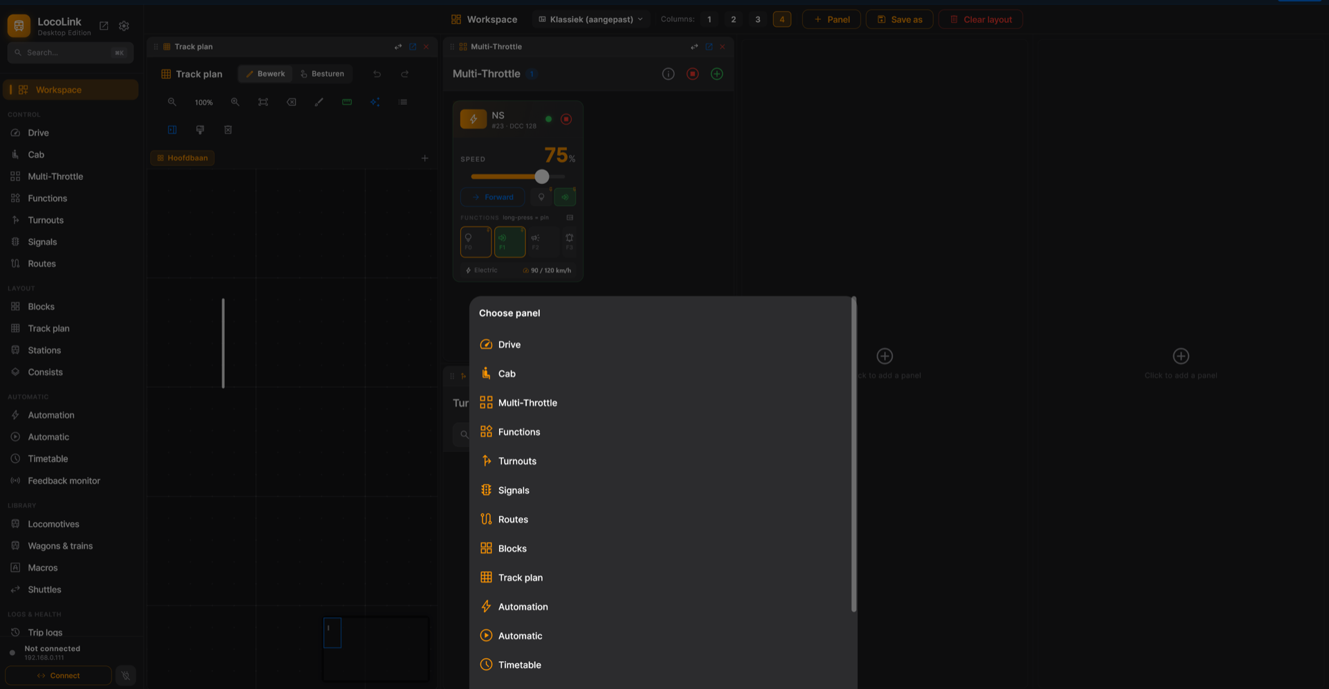
Task: Pop out the Track plan panel
Action: [x=413, y=47]
